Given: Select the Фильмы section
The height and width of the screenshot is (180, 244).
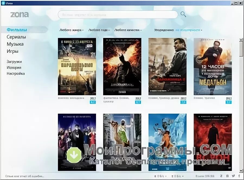Looking at the screenshot, I should point(17,30).
